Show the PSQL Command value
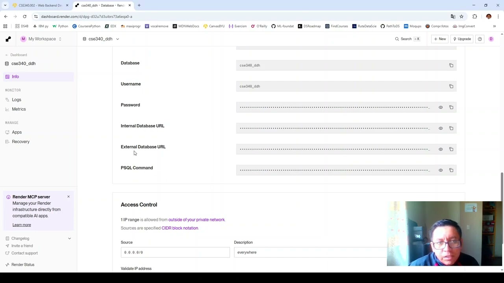The image size is (504, 283). (x=441, y=170)
